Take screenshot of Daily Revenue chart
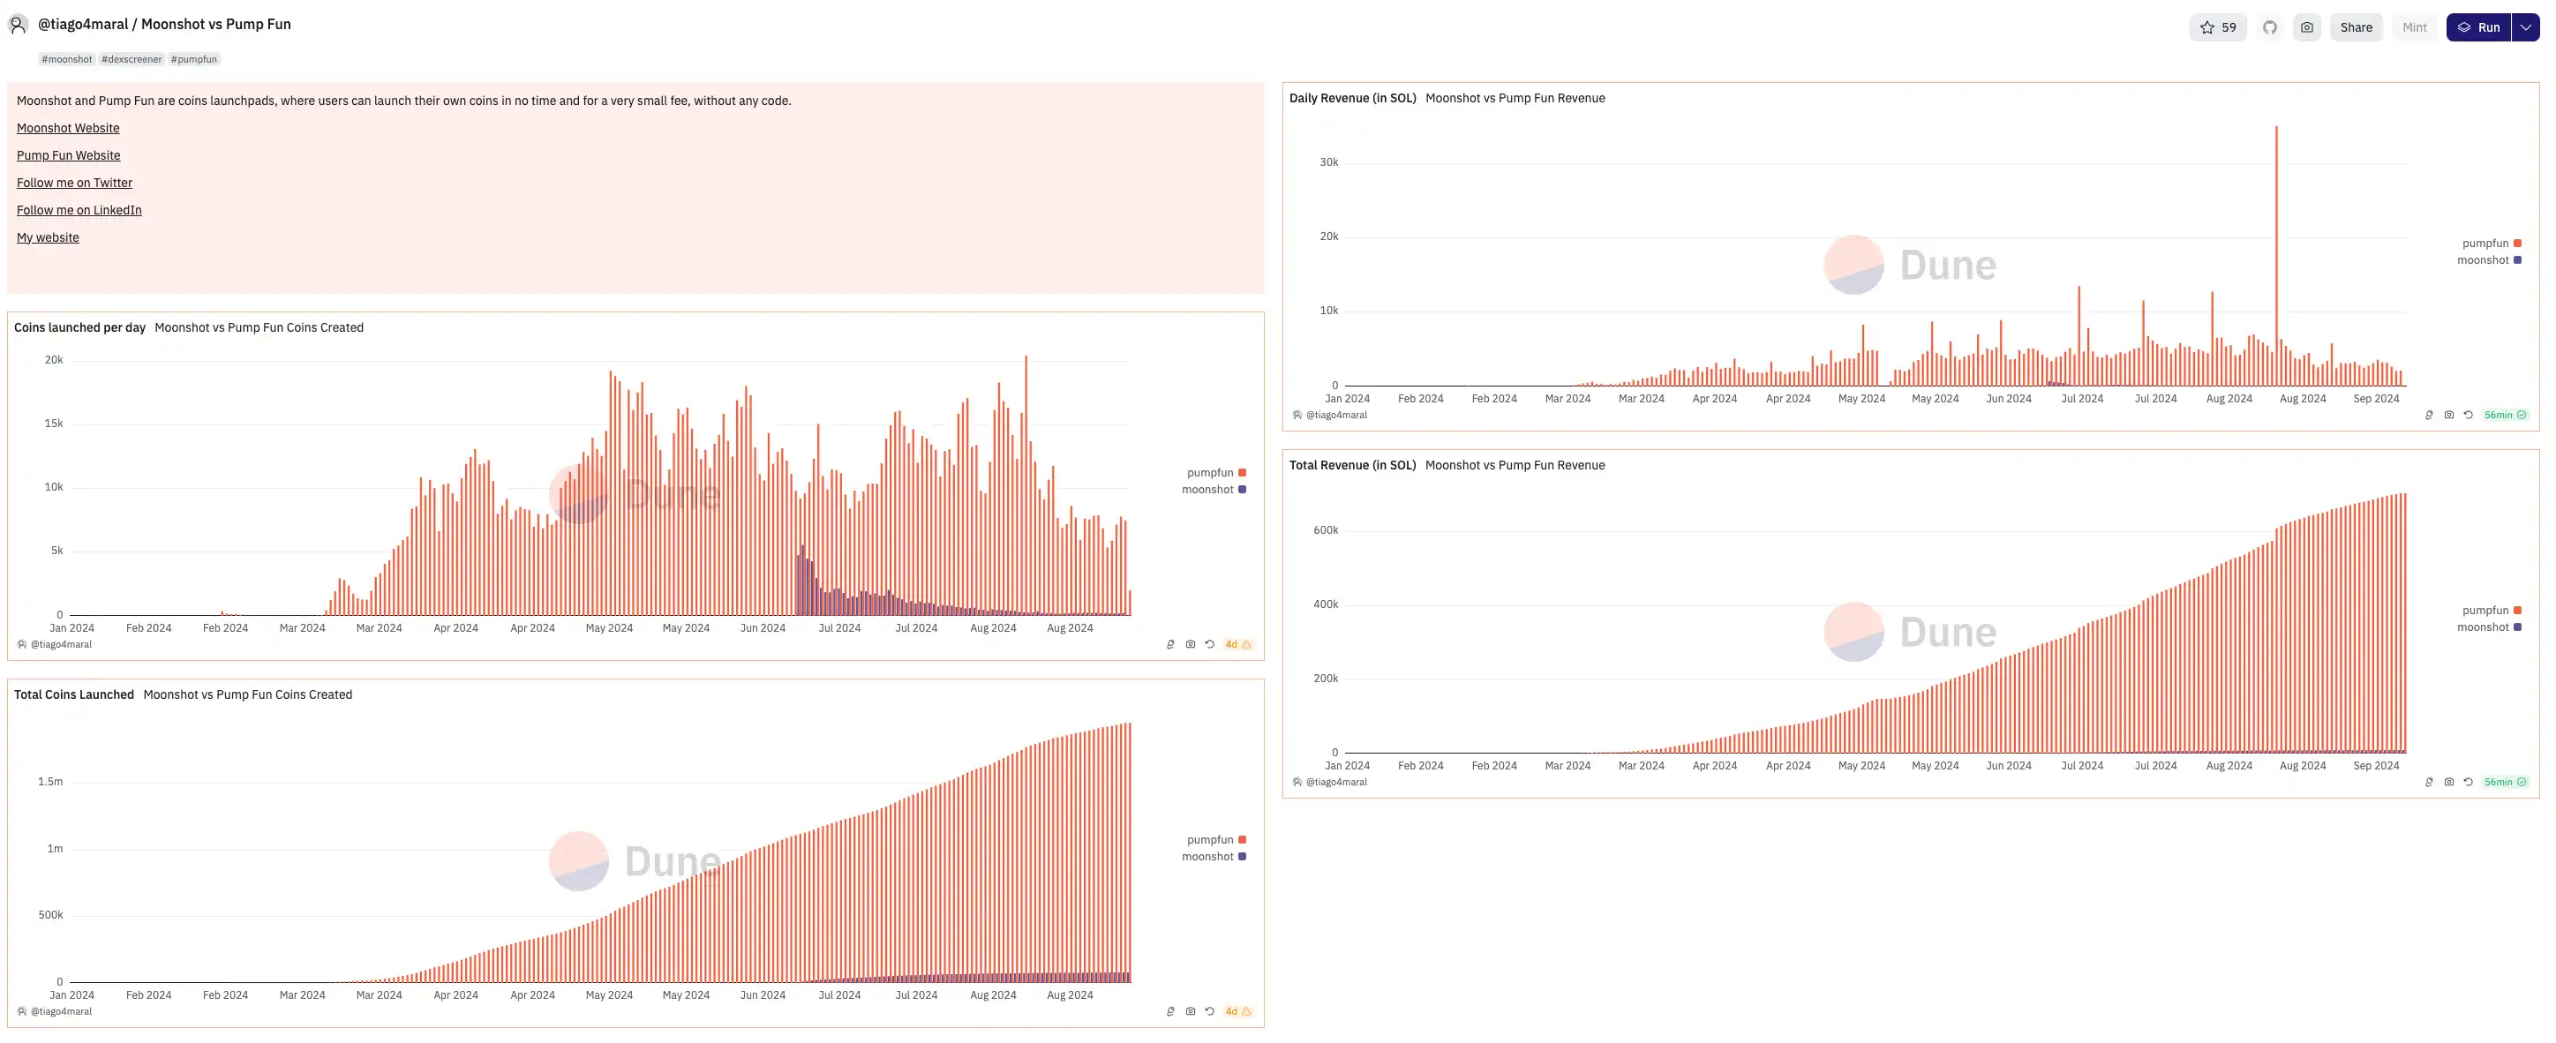 [x=2449, y=416]
